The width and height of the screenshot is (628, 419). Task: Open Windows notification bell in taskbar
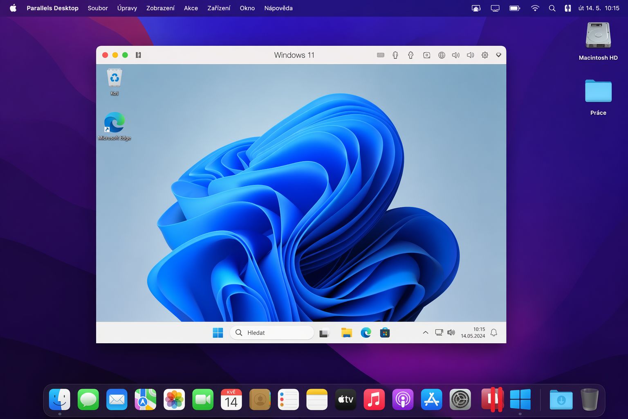(494, 333)
